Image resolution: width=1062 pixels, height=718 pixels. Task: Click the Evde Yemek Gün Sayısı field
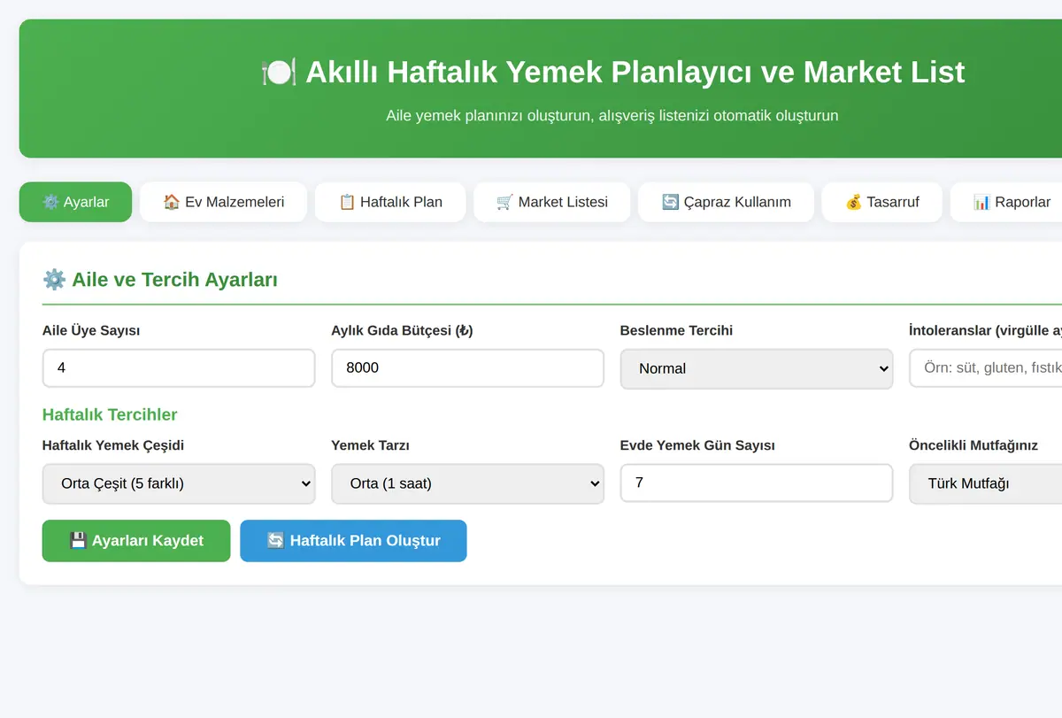click(x=757, y=483)
